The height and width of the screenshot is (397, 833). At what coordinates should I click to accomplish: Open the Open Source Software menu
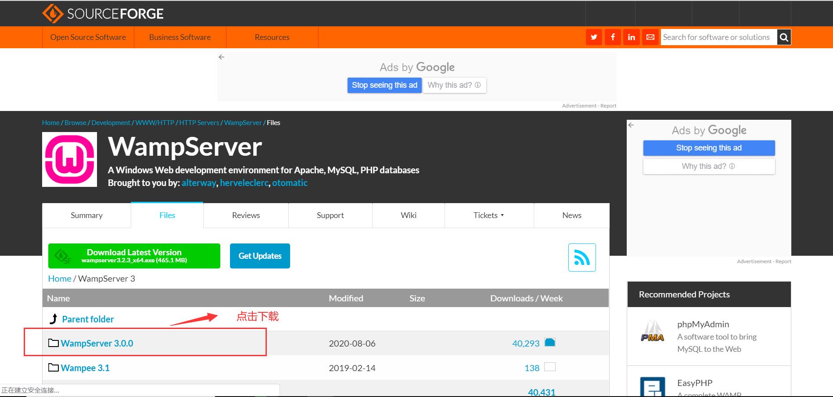[88, 37]
